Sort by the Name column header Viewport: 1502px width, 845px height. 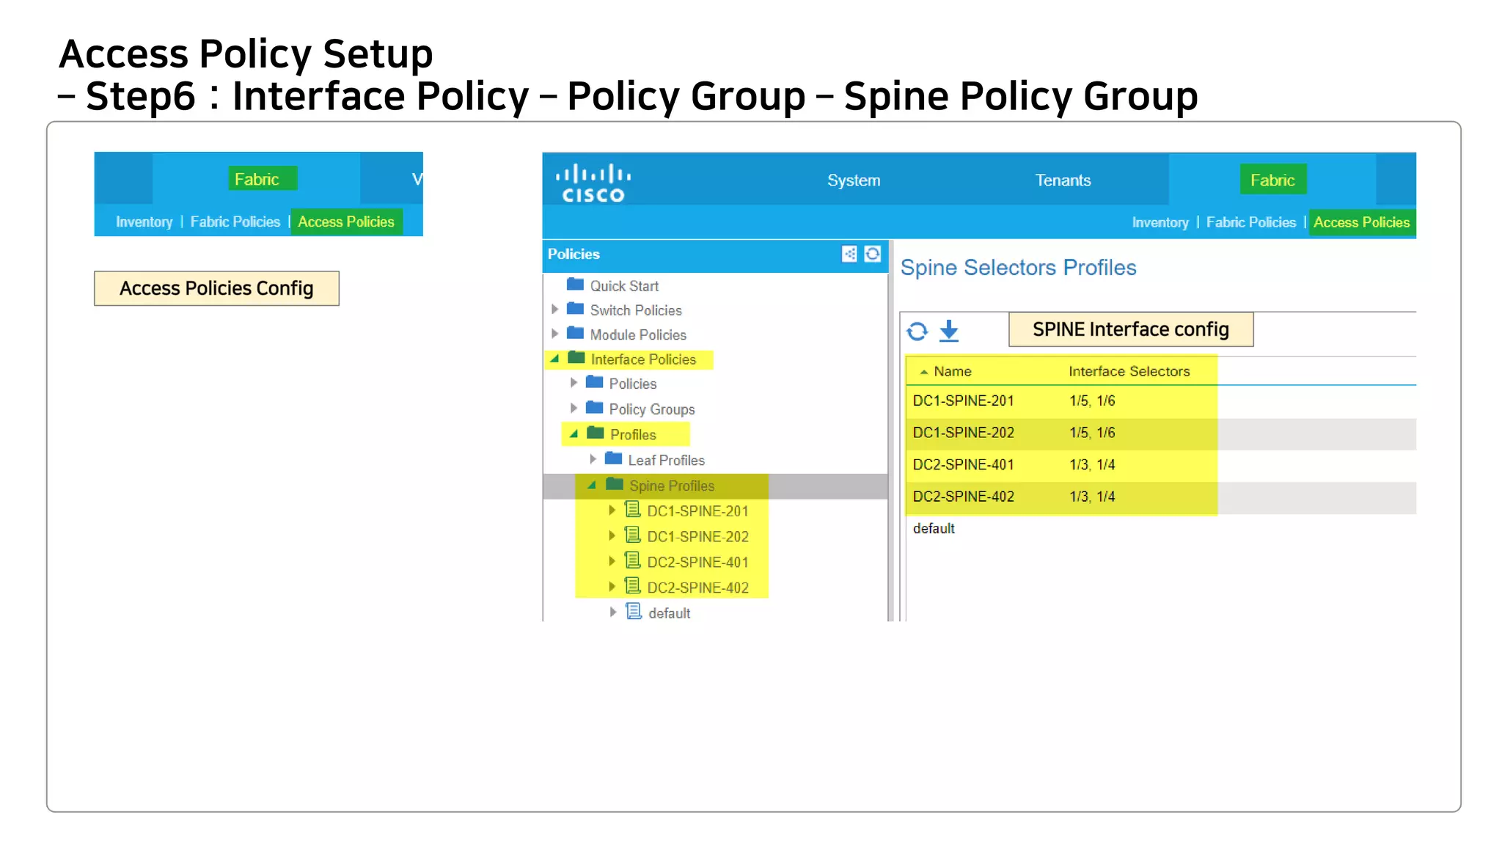click(x=952, y=372)
